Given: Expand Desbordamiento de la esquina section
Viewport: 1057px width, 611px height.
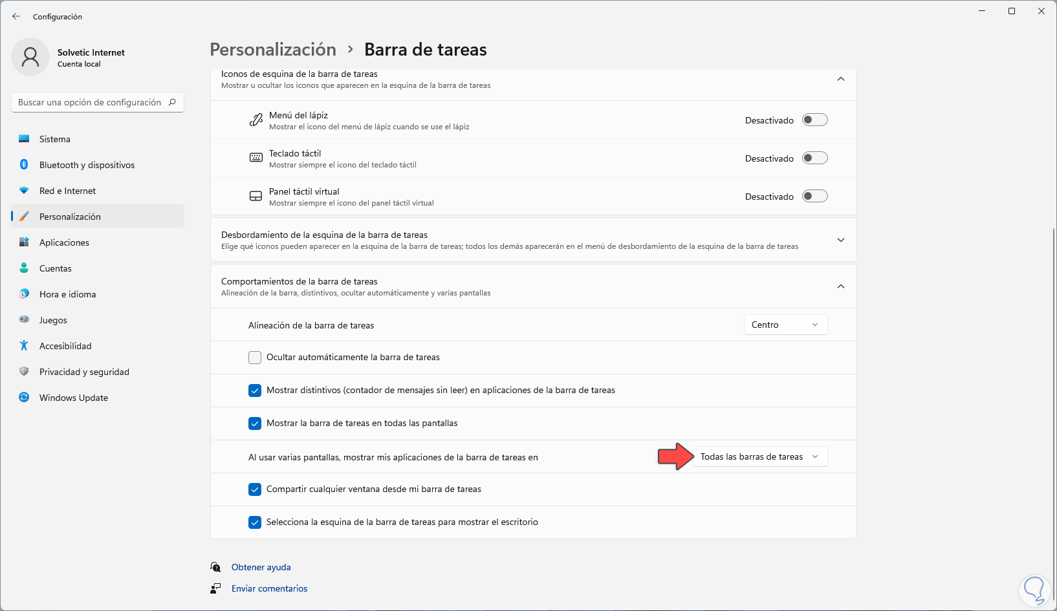Looking at the screenshot, I should click(x=841, y=240).
